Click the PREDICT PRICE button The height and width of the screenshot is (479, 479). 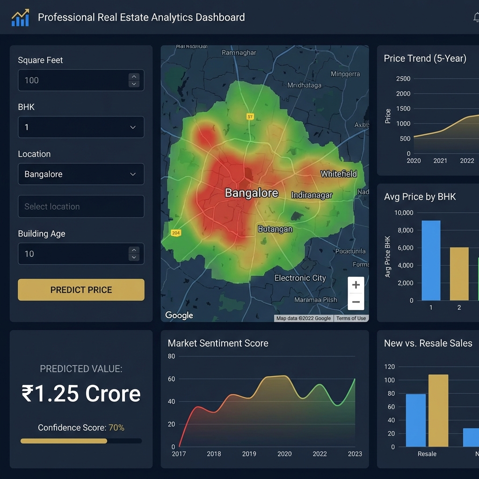tap(81, 290)
